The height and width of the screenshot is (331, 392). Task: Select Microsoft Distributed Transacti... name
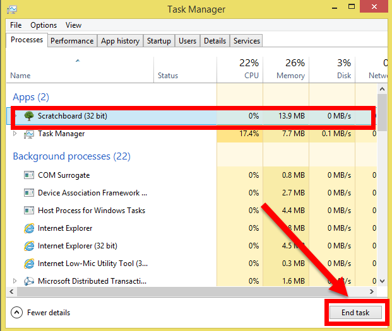(92, 281)
